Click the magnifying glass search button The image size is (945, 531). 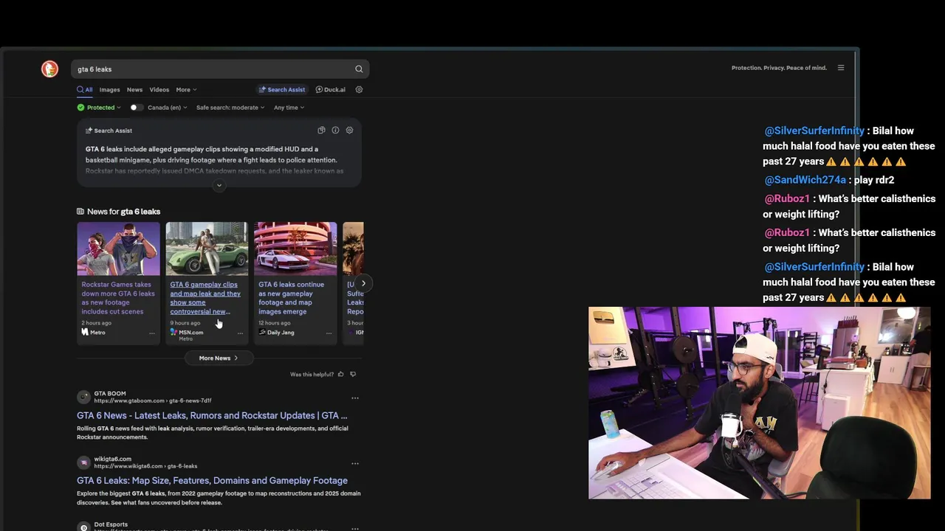359,69
